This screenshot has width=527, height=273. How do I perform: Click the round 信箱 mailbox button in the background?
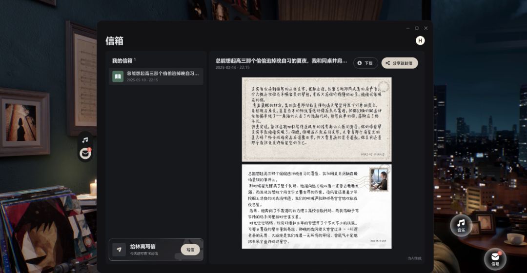click(495, 259)
